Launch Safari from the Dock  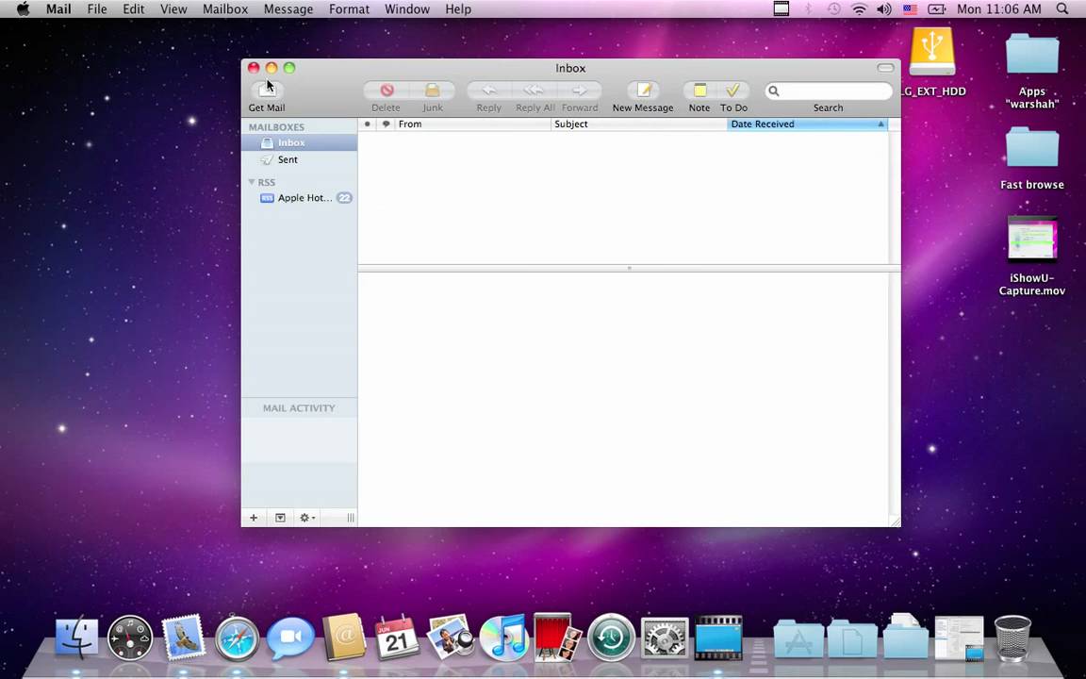click(x=237, y=638)
